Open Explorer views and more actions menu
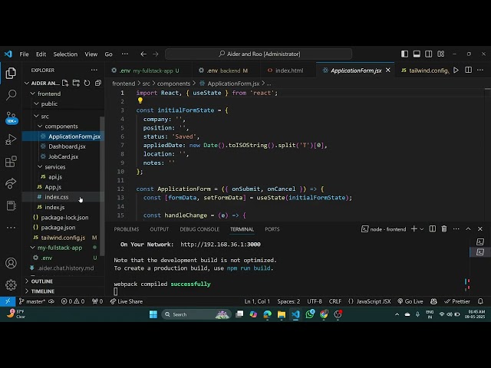 coord(94,70)
